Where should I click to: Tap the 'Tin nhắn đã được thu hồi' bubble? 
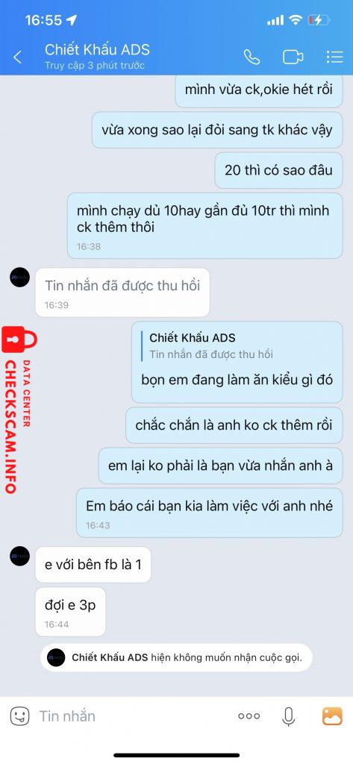coord(122,292)
